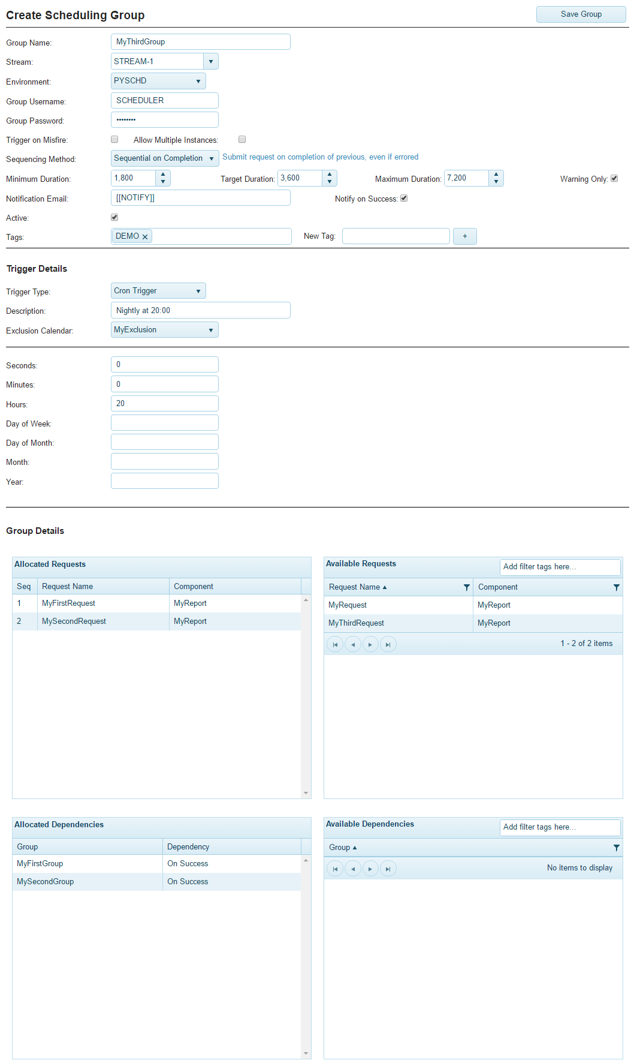Open Component column filter in Available Requests

pos(616,587)
